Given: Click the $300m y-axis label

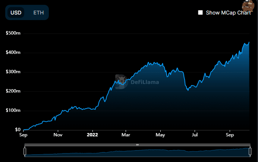Looking at the screenshot, I should 13,72.
